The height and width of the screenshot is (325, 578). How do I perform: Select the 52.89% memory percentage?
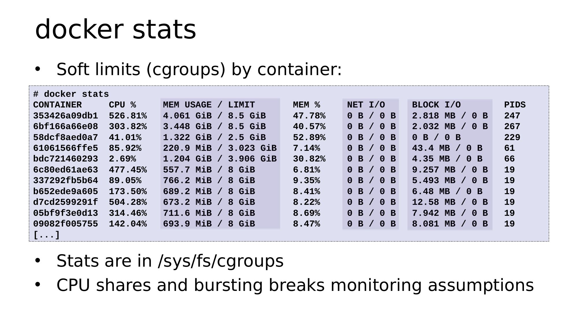pos(309,138)
